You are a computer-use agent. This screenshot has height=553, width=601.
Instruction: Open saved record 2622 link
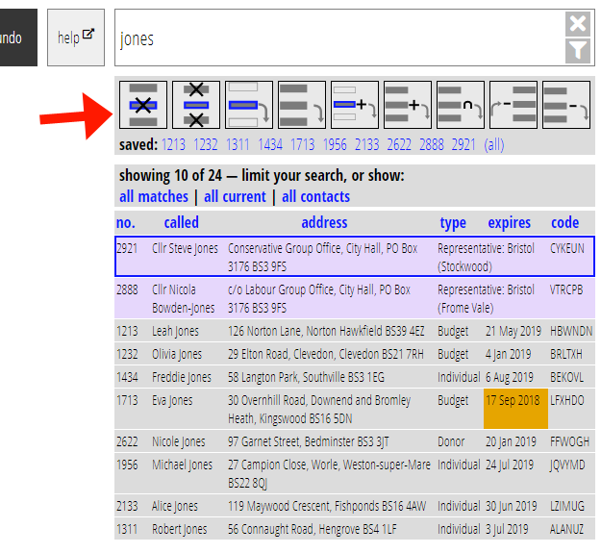coord(399,145)
